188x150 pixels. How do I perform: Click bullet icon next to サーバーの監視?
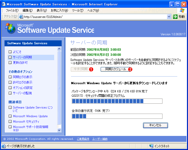coord(10,93)
